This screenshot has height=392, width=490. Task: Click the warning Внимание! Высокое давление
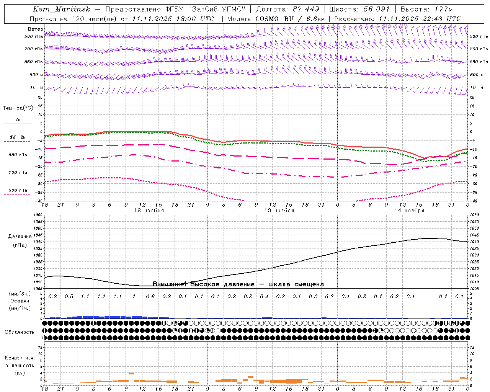point(204,284)
